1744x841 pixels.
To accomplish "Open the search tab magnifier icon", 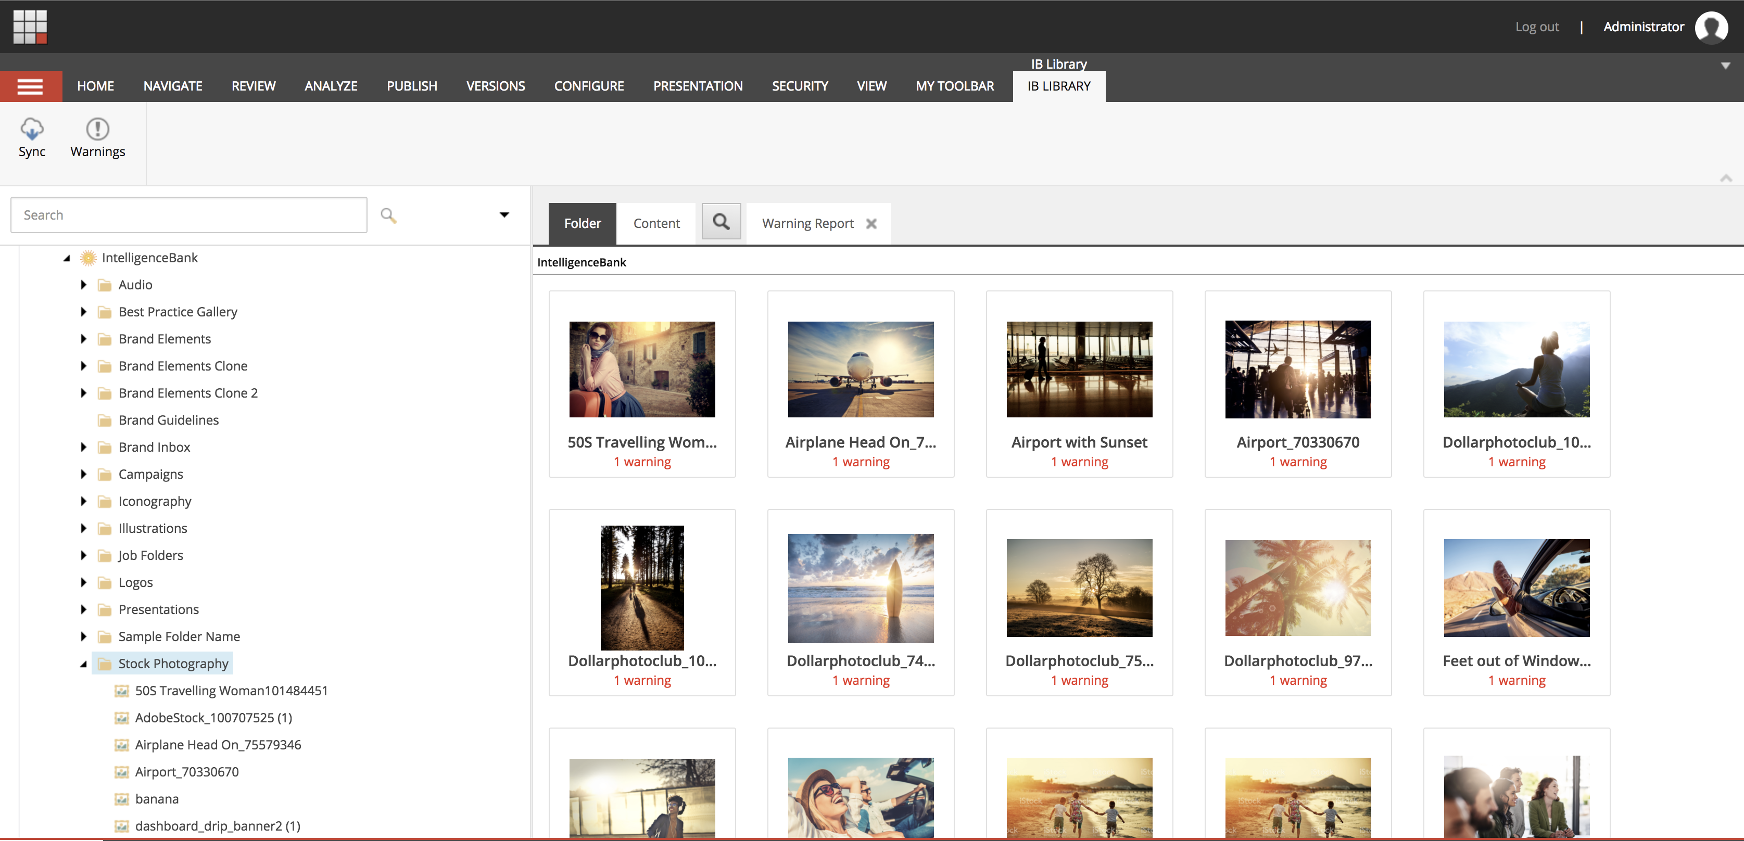I will (x=721, y=222).
